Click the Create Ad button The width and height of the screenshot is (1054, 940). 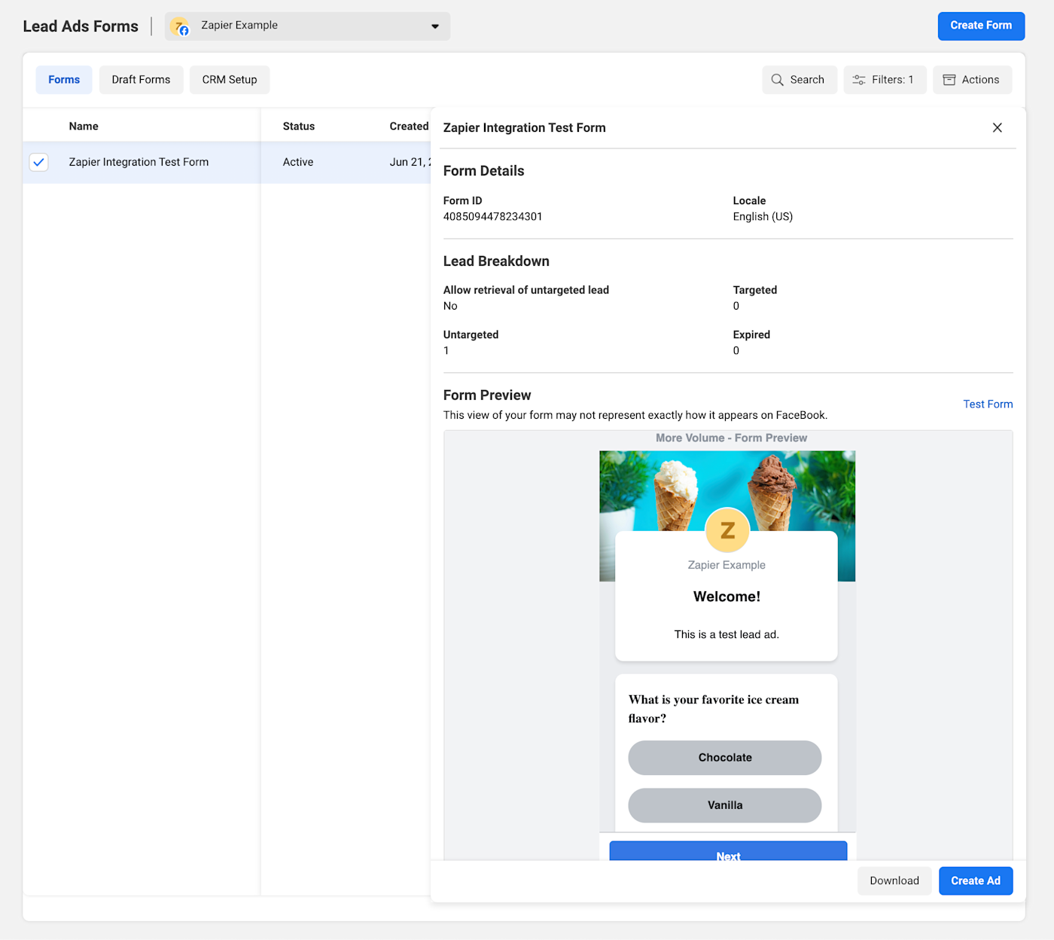[x=976, y=880]
